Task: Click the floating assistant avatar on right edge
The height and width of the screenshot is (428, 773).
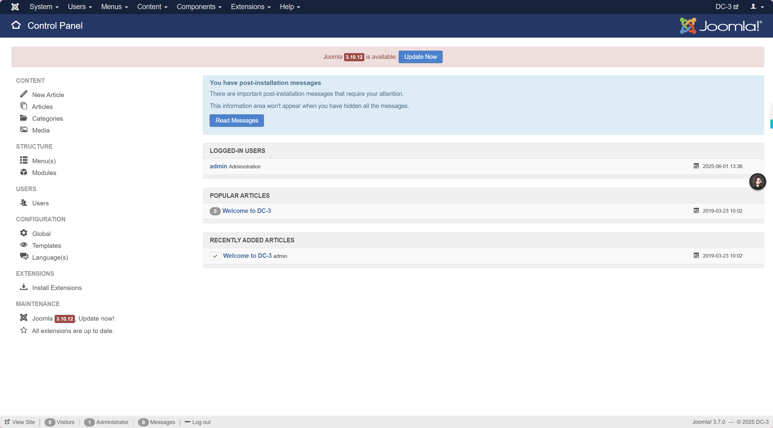Action: pyautogui.click(x=758, y=182)
